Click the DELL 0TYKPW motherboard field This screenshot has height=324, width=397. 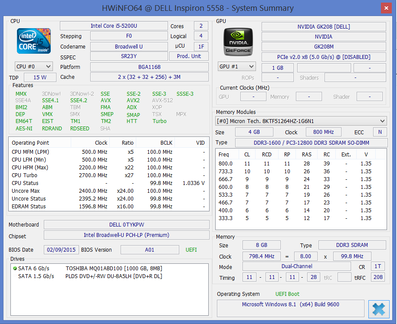pos(126,225)
